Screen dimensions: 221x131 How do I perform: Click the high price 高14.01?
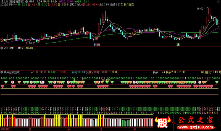pyautogui.click(x=32, y=5)
